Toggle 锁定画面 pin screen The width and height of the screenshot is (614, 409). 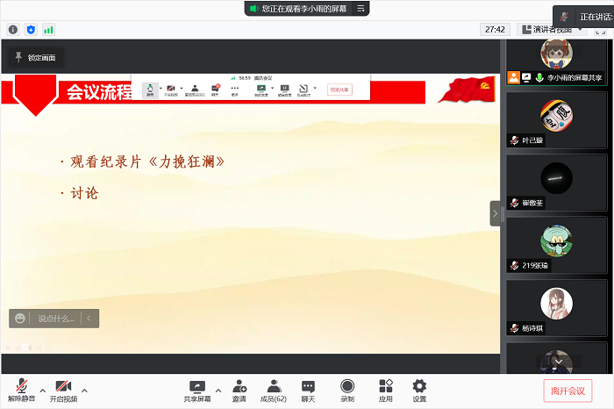[x=34, y=57]
